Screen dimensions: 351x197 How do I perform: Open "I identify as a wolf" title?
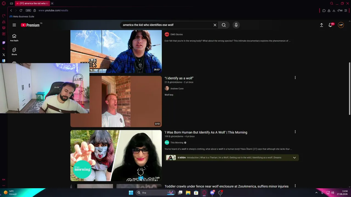(179, 78)
